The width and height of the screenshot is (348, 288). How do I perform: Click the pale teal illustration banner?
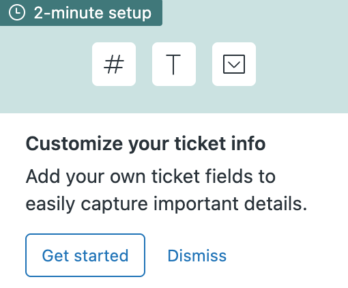click(174, 57)
